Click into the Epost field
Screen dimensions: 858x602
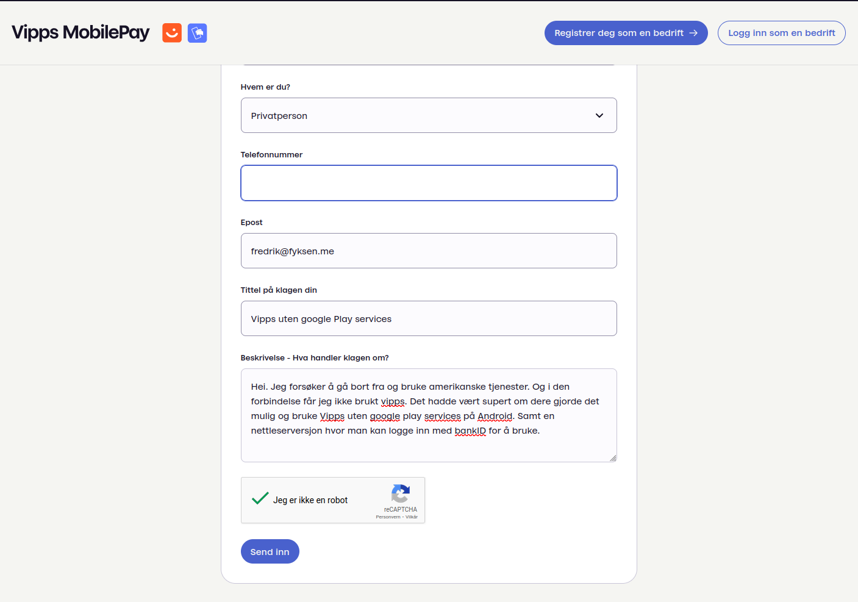[429, 251]
